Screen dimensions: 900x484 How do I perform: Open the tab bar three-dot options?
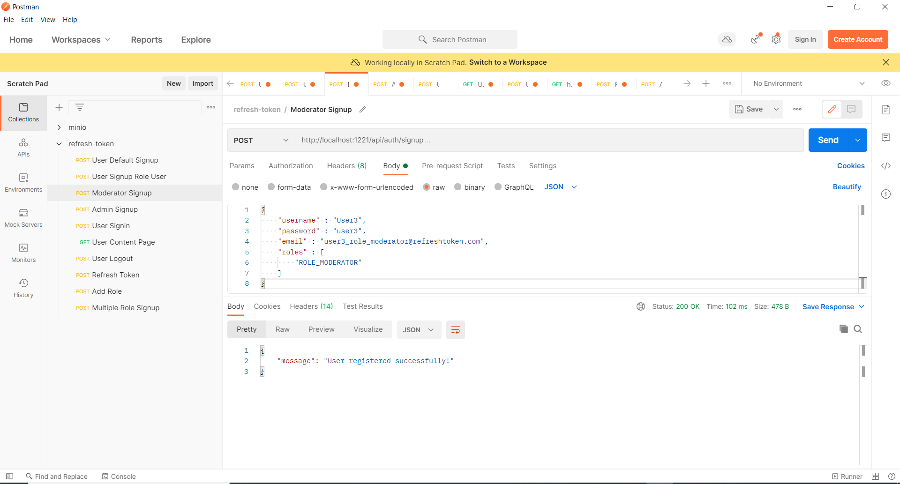click(727, 83)
